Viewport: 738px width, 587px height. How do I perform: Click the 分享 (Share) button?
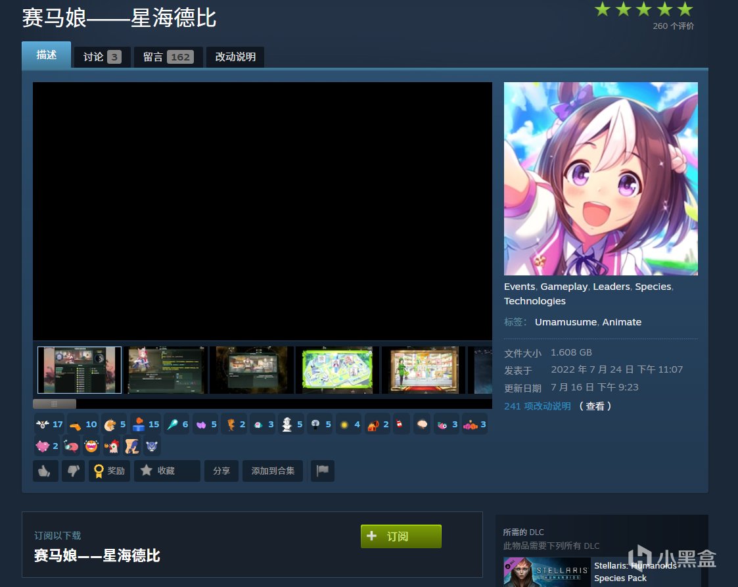221,471
